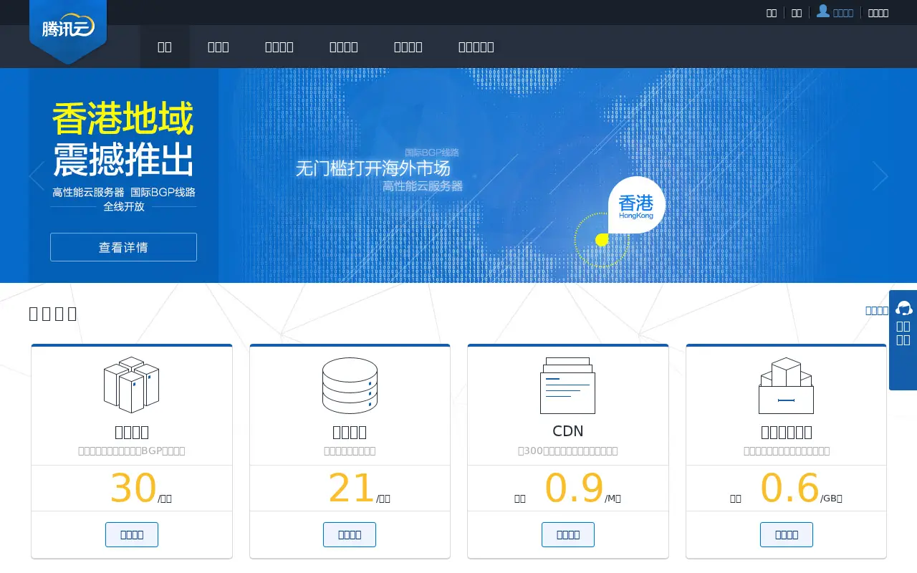
Task: Open the headset customer service icon
Action: tap(904, 308)
